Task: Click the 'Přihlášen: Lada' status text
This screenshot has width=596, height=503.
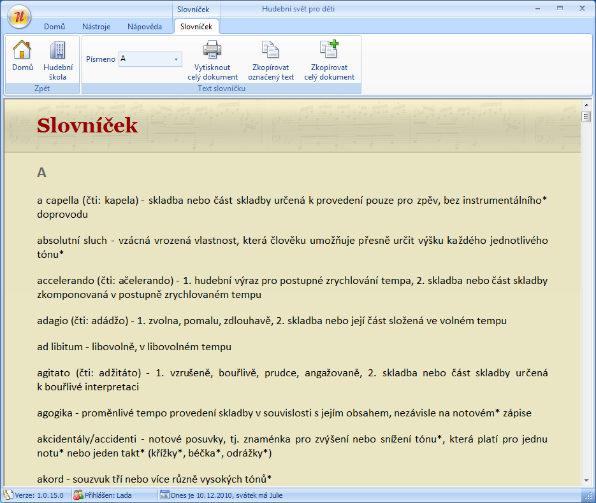Action: coord(108,495)
